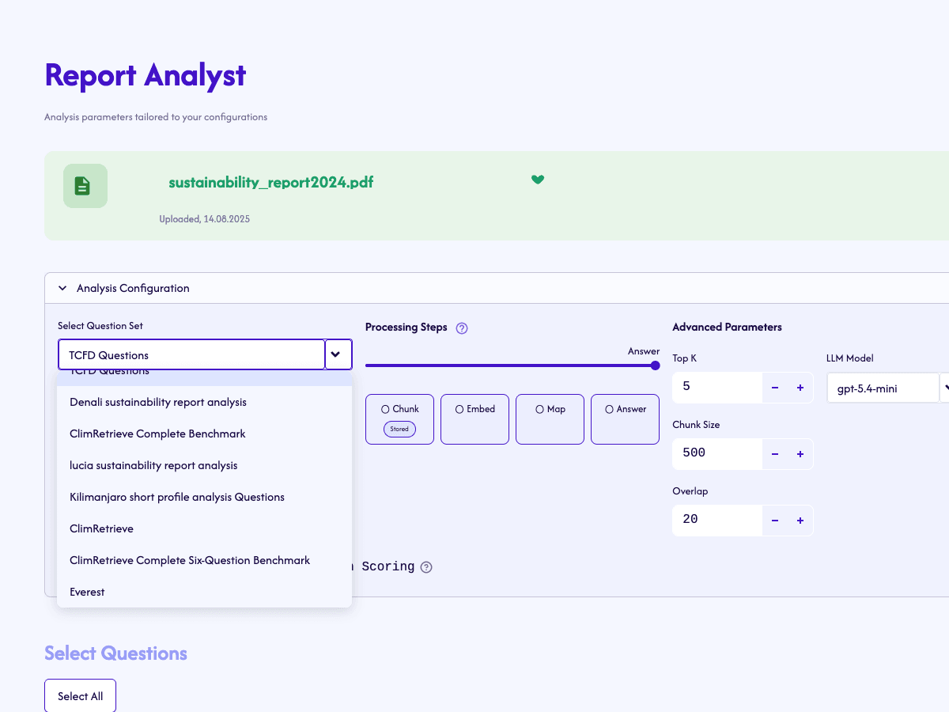The height and width of the screenshot is (712, 949).
Task: Select the Answer processing step
Action: point(625,419)
